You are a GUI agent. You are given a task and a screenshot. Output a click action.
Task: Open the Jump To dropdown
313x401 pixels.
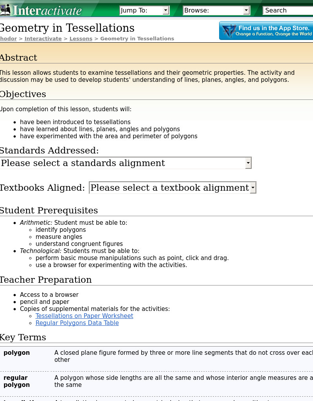click(x=145, y=10)
